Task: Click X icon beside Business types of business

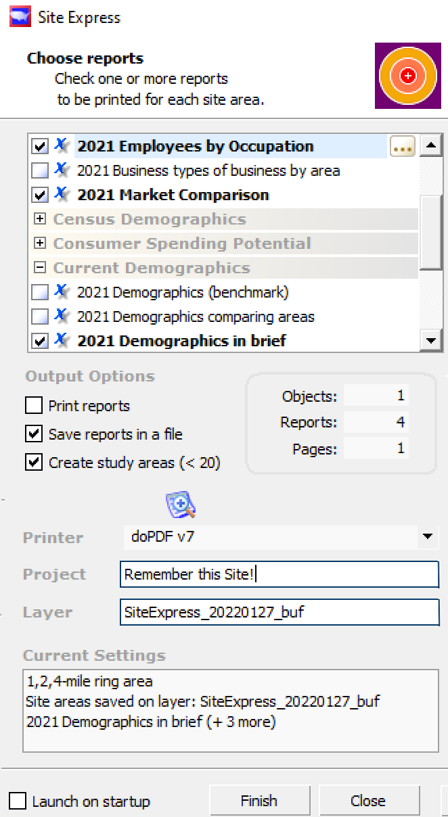Action: pyautogui.click(x=62, y=170)
